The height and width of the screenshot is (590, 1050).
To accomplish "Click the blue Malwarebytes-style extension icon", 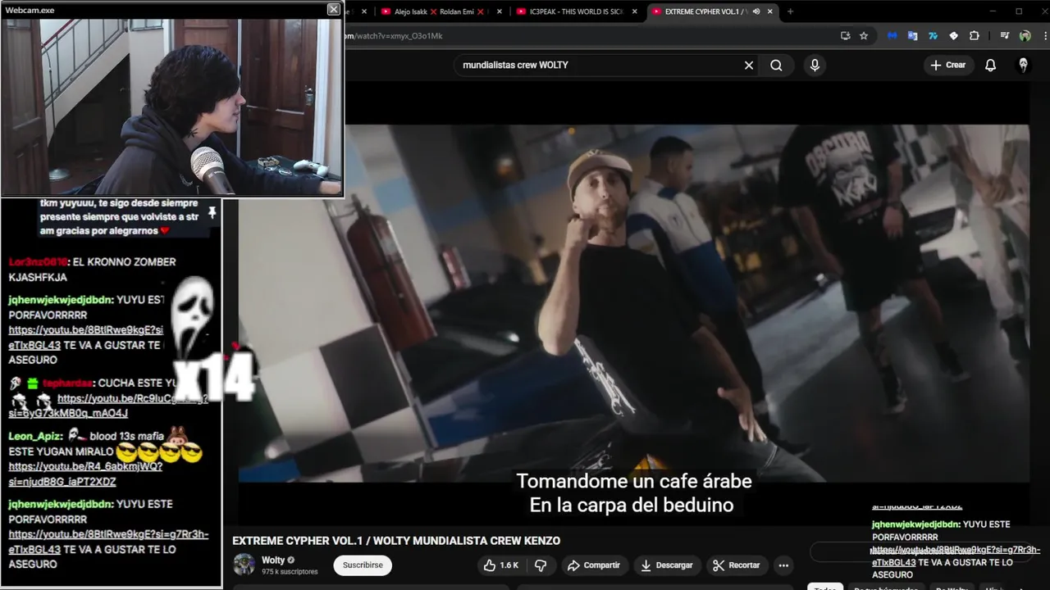I will coord(892,35).
